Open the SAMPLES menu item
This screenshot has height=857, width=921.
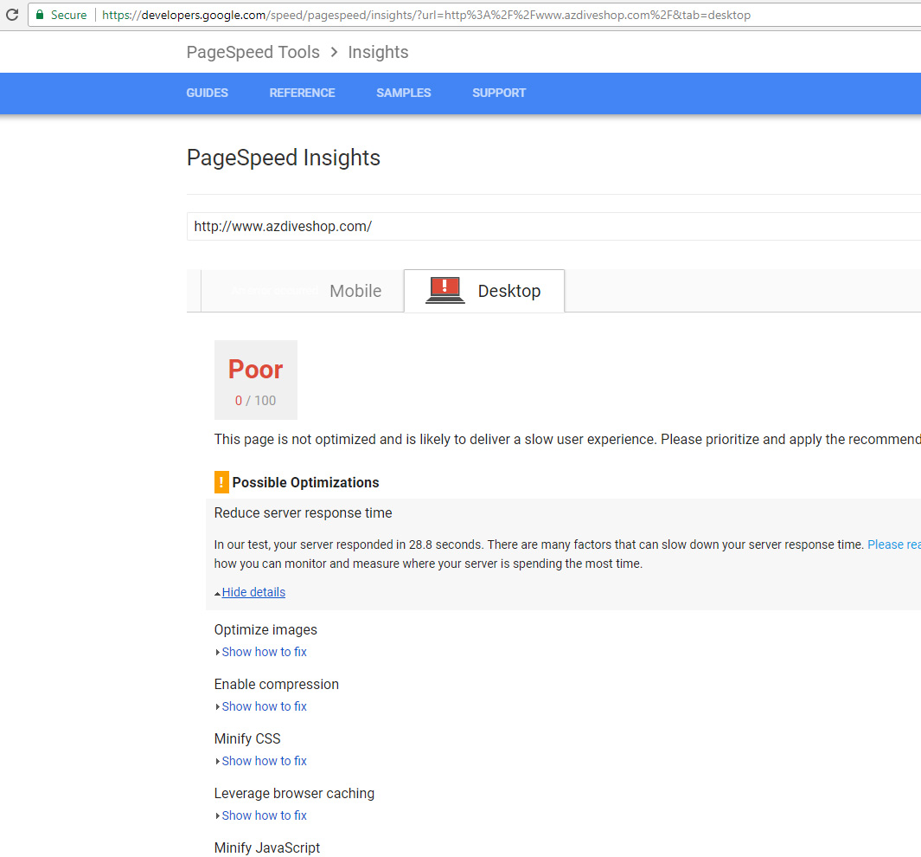tap(403, 93)
